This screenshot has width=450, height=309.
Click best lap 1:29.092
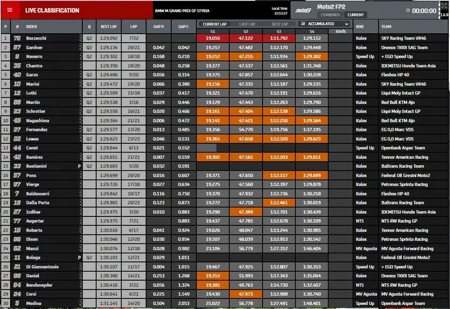click(x=109, y=38)
